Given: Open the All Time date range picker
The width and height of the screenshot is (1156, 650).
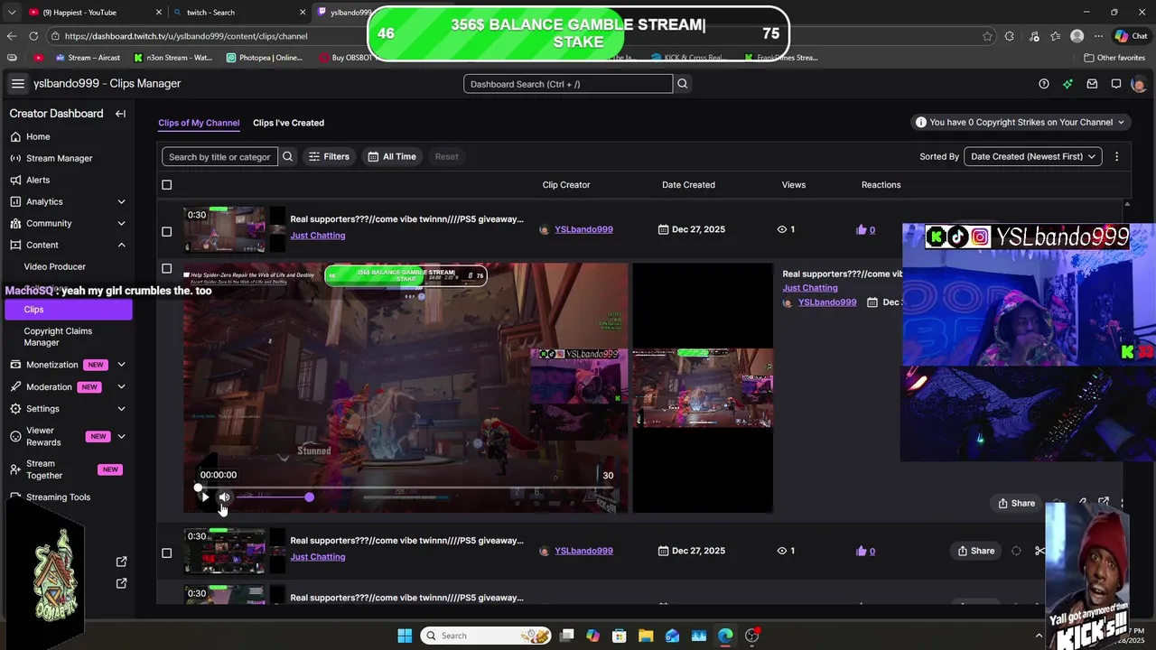Looking at the screenshot, I should 392,156.
